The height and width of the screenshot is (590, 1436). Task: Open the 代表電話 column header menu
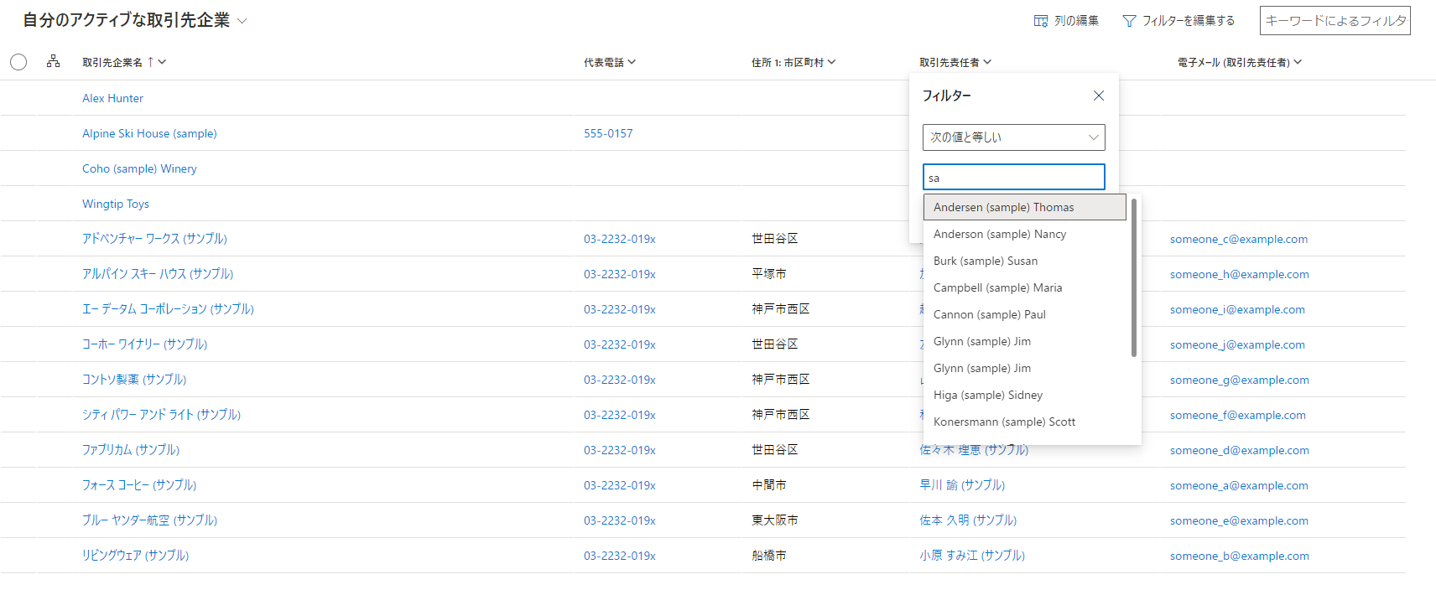click(610, 62)
